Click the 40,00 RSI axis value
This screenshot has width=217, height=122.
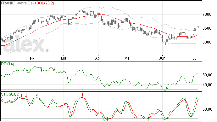pos(207,85)
